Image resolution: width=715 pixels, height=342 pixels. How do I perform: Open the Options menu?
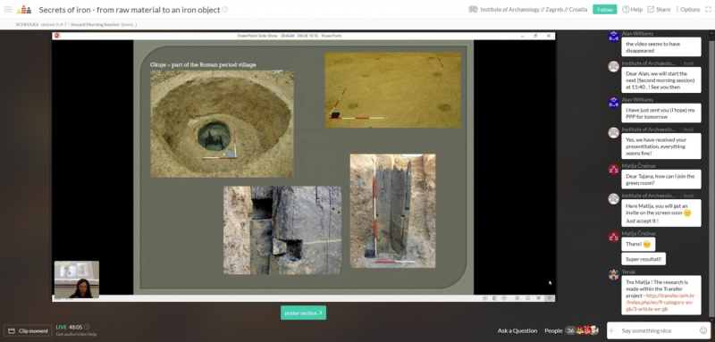(688, 9)
